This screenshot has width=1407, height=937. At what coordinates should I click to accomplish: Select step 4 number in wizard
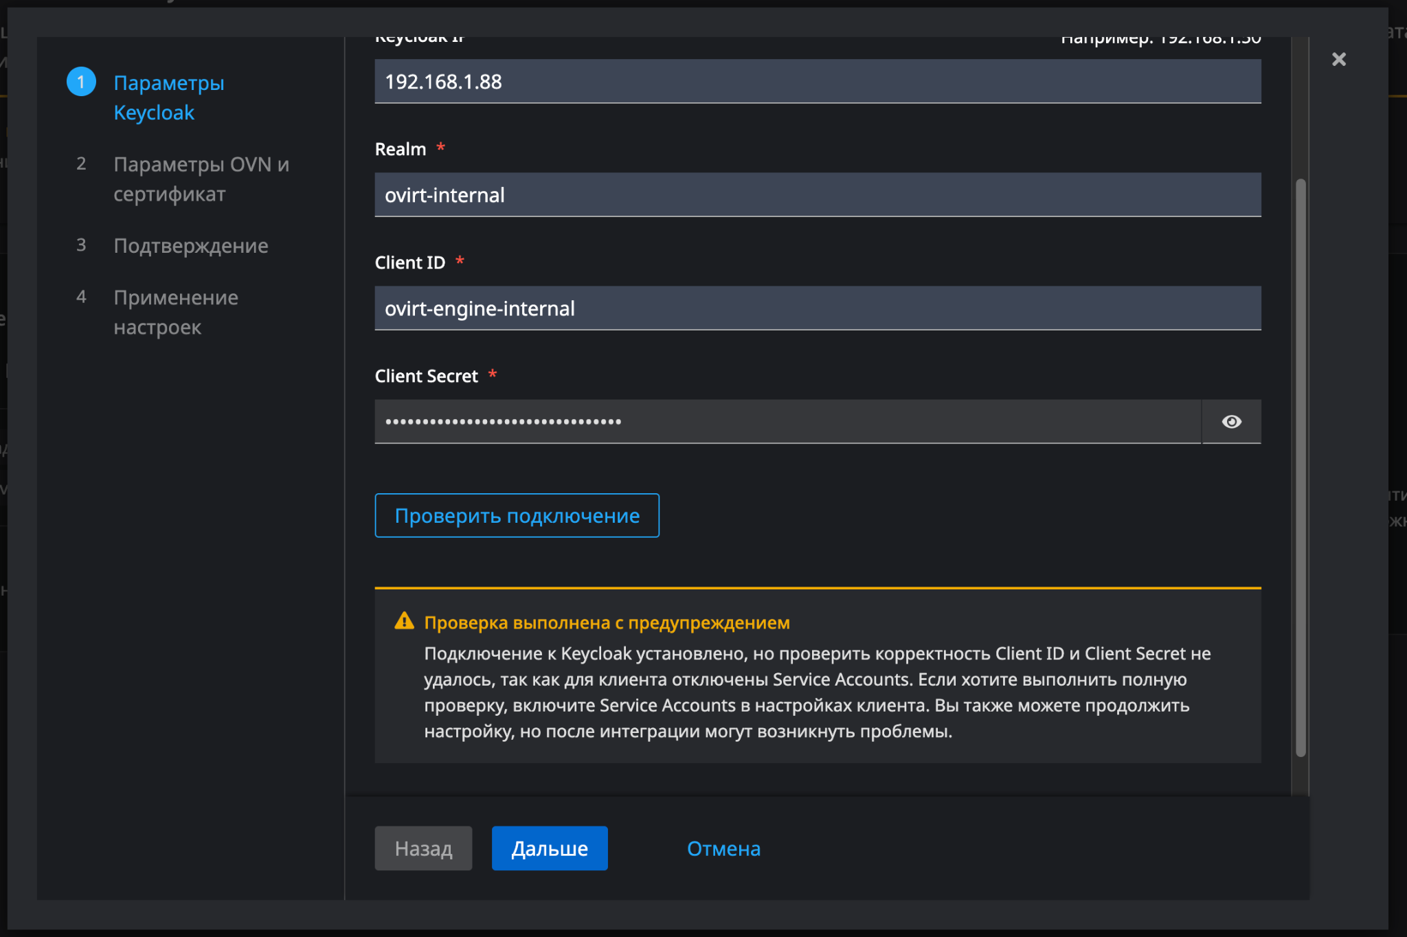pyautogui.click(x=81, y=297)
